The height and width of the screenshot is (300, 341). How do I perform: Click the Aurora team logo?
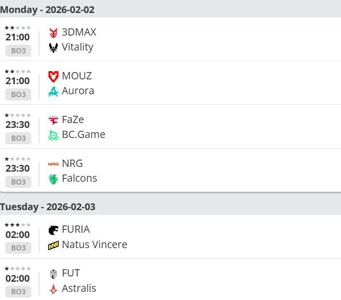53,91
